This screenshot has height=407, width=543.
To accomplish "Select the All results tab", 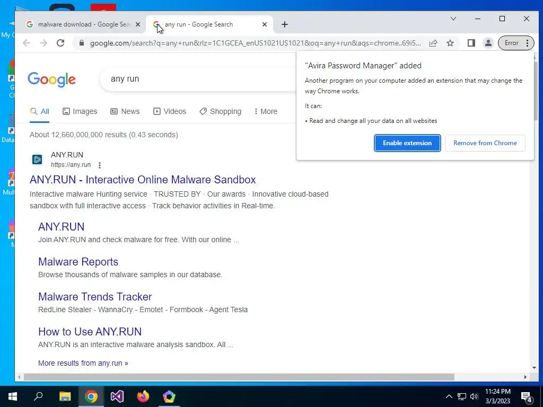I will pos(39,111).
